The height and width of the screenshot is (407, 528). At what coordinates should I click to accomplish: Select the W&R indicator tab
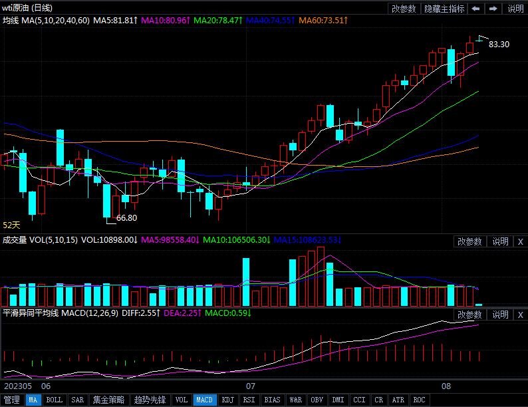tap(295, 400)
